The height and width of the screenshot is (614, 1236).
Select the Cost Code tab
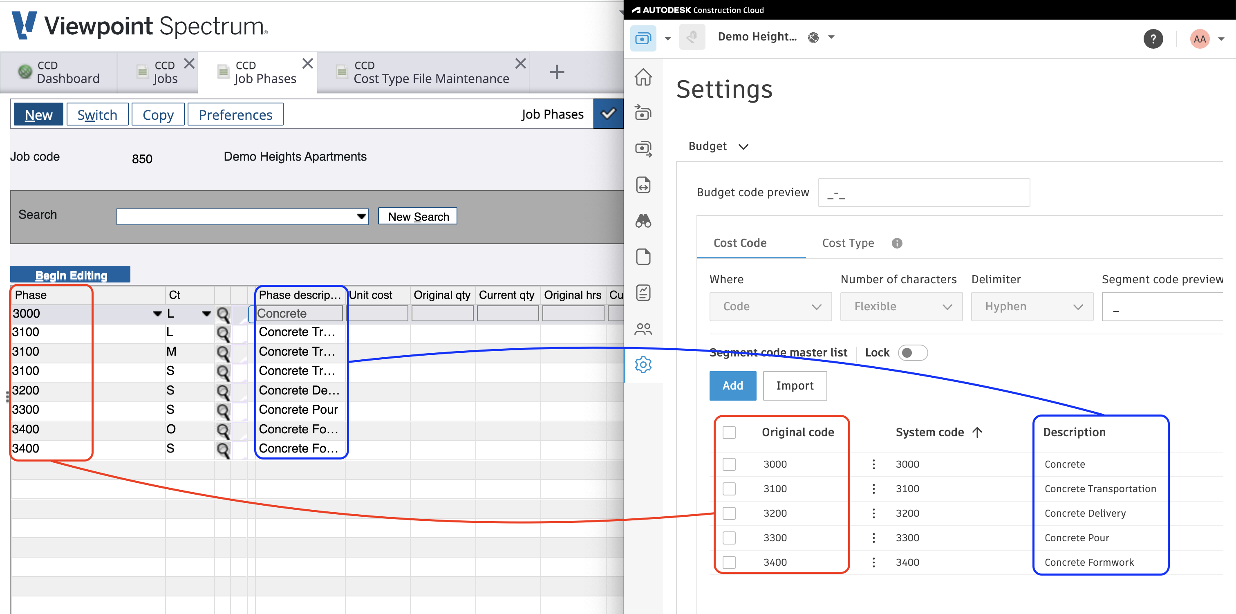[739, 243]
